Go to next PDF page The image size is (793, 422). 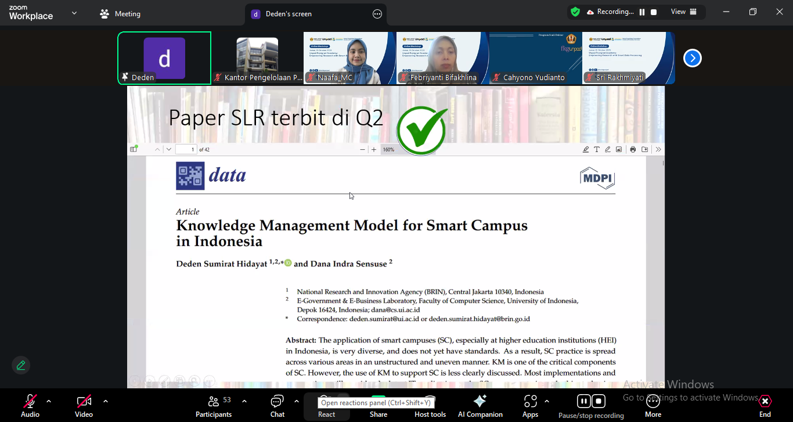[169, 149]
